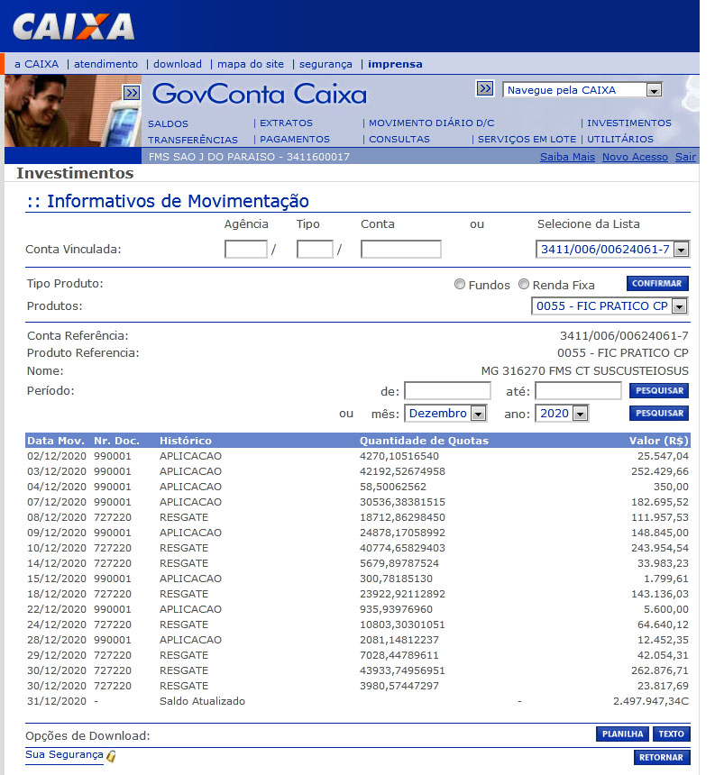Click the Sua Segurança link
Viewport: 715px width, 775px height.
(64, 755)
